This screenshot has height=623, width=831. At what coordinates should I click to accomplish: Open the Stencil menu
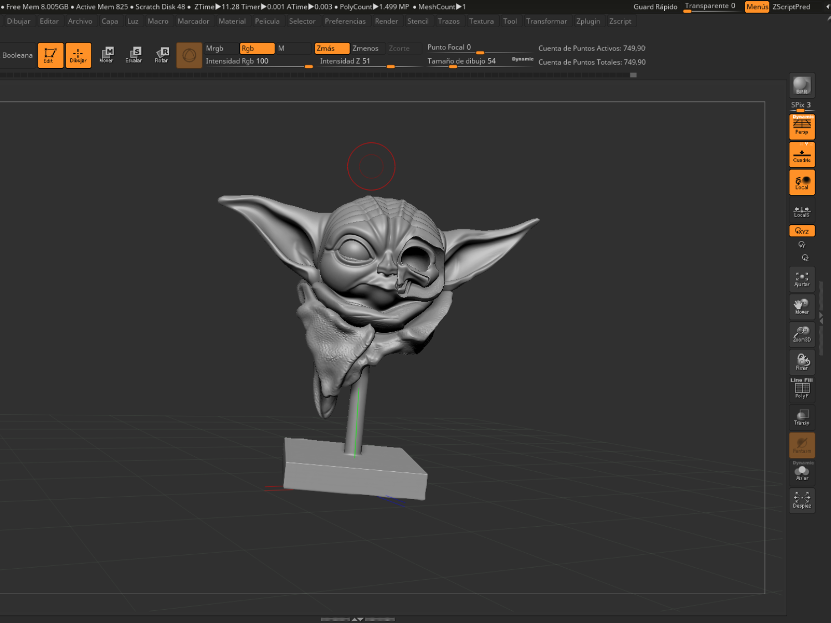(418, 21)
